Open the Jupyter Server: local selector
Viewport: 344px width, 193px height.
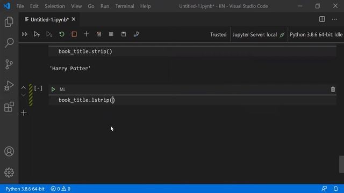coord(259,34)
